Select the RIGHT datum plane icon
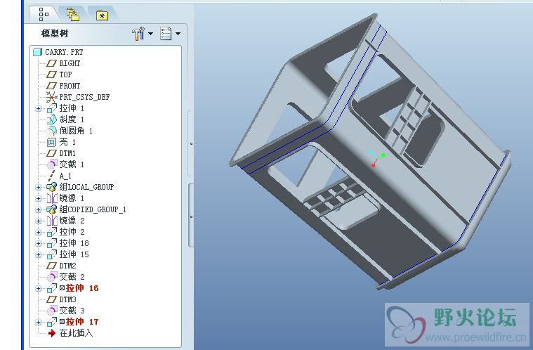Viewport: 533px width, 350px height. 51,63
